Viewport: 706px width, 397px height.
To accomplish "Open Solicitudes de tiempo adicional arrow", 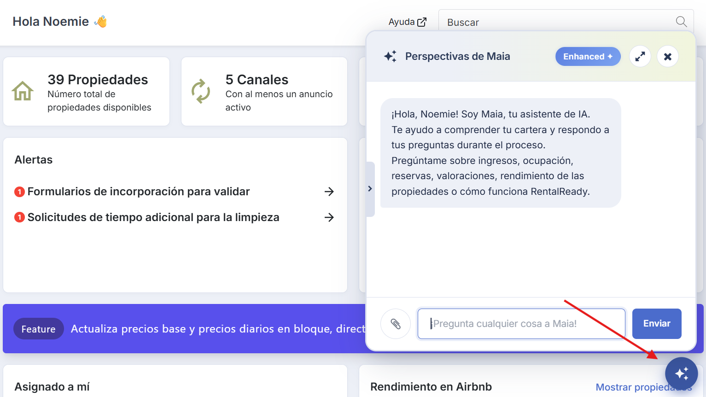I will pyautogui.click(x=329, y=217).
